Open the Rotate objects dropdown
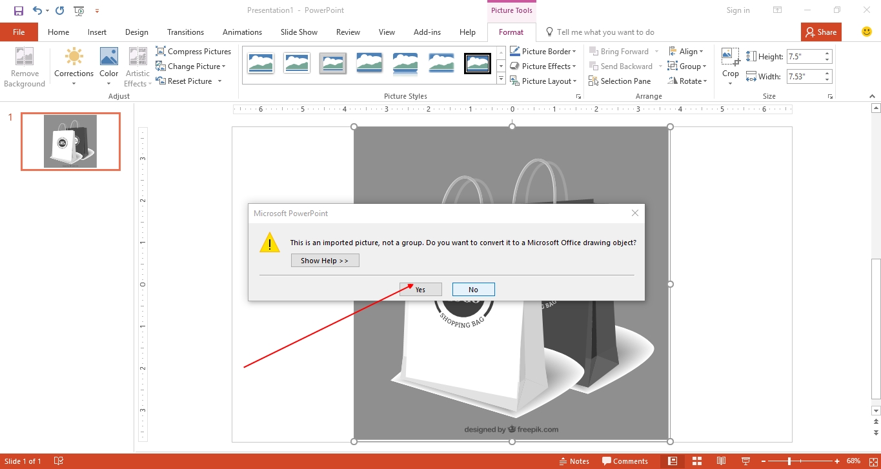Screen dimensions: 881x469 (687, 81)
